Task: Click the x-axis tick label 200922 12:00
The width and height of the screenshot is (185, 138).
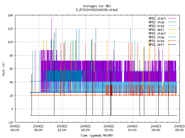Action: tap(62, 128)
